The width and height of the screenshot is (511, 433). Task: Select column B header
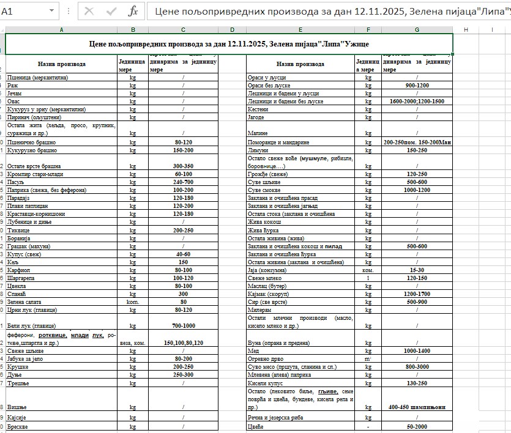point(133,29)
